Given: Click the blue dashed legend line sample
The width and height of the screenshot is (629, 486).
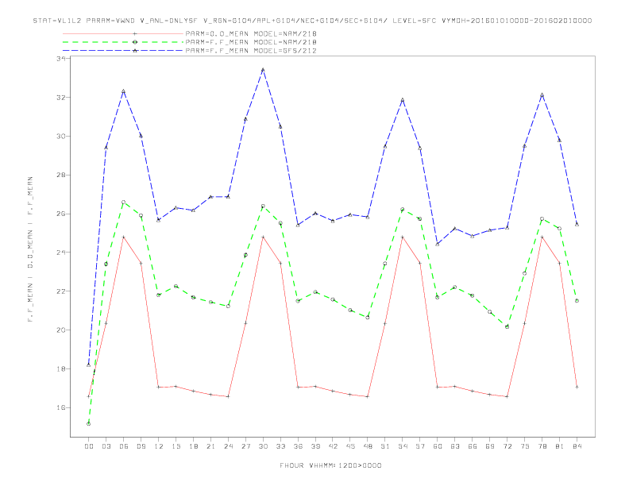Looking at the screenshot, I should [x=123, y=51].
